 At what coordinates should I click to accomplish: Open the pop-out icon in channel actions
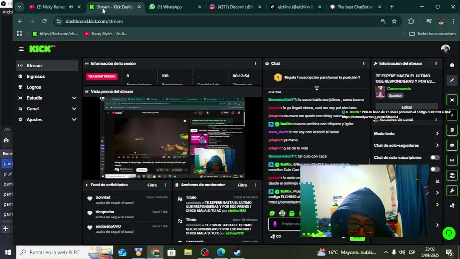[x=437, y=181]
